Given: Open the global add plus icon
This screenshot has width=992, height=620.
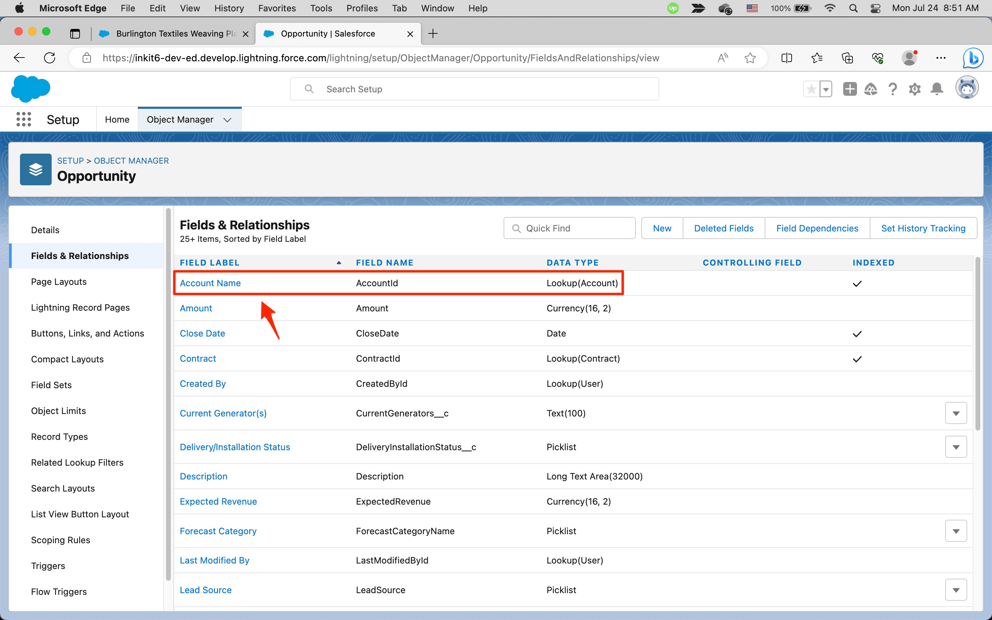Looking at the screenshot, I should [x=850, y=89].
